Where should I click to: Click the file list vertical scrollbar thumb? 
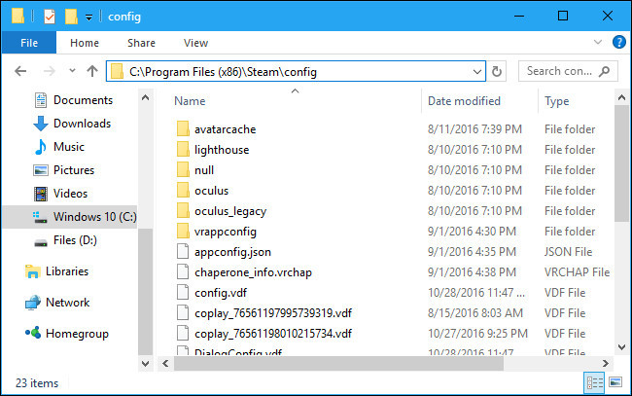click(x=621, y=163)
